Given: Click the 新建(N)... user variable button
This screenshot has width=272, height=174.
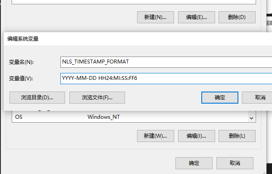Looking at the screenshot, I should click(x=155, y=17).
